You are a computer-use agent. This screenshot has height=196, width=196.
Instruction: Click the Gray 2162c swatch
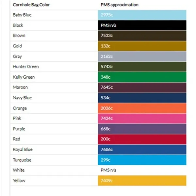142,57
